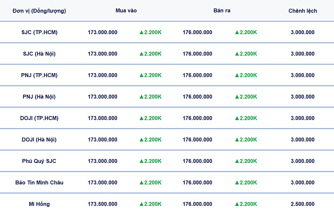This screenshot has height=213, width=334.
Task: Click the green up arrow beside SJC (Hà Nội) sell price
Action: pos(237,54)
